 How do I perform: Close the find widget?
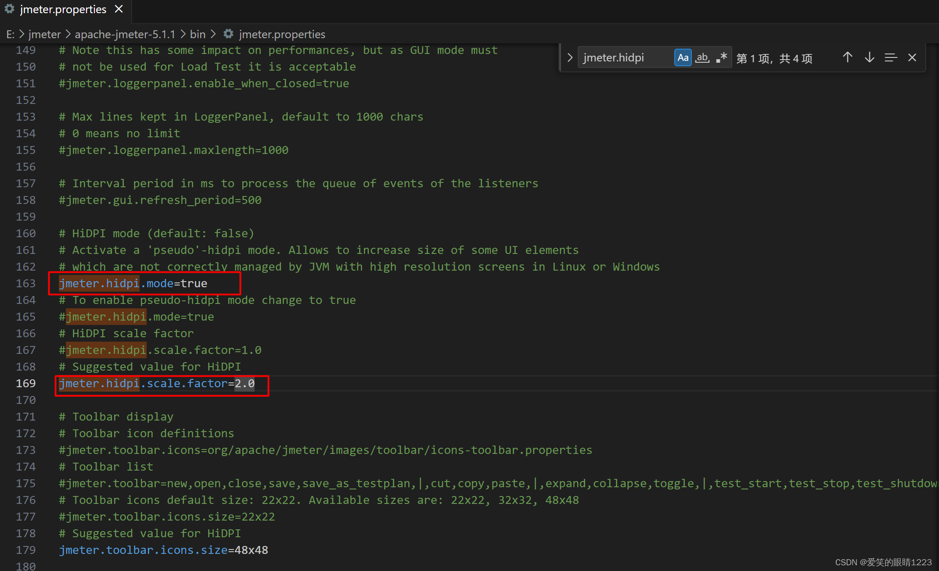(912, 57)
